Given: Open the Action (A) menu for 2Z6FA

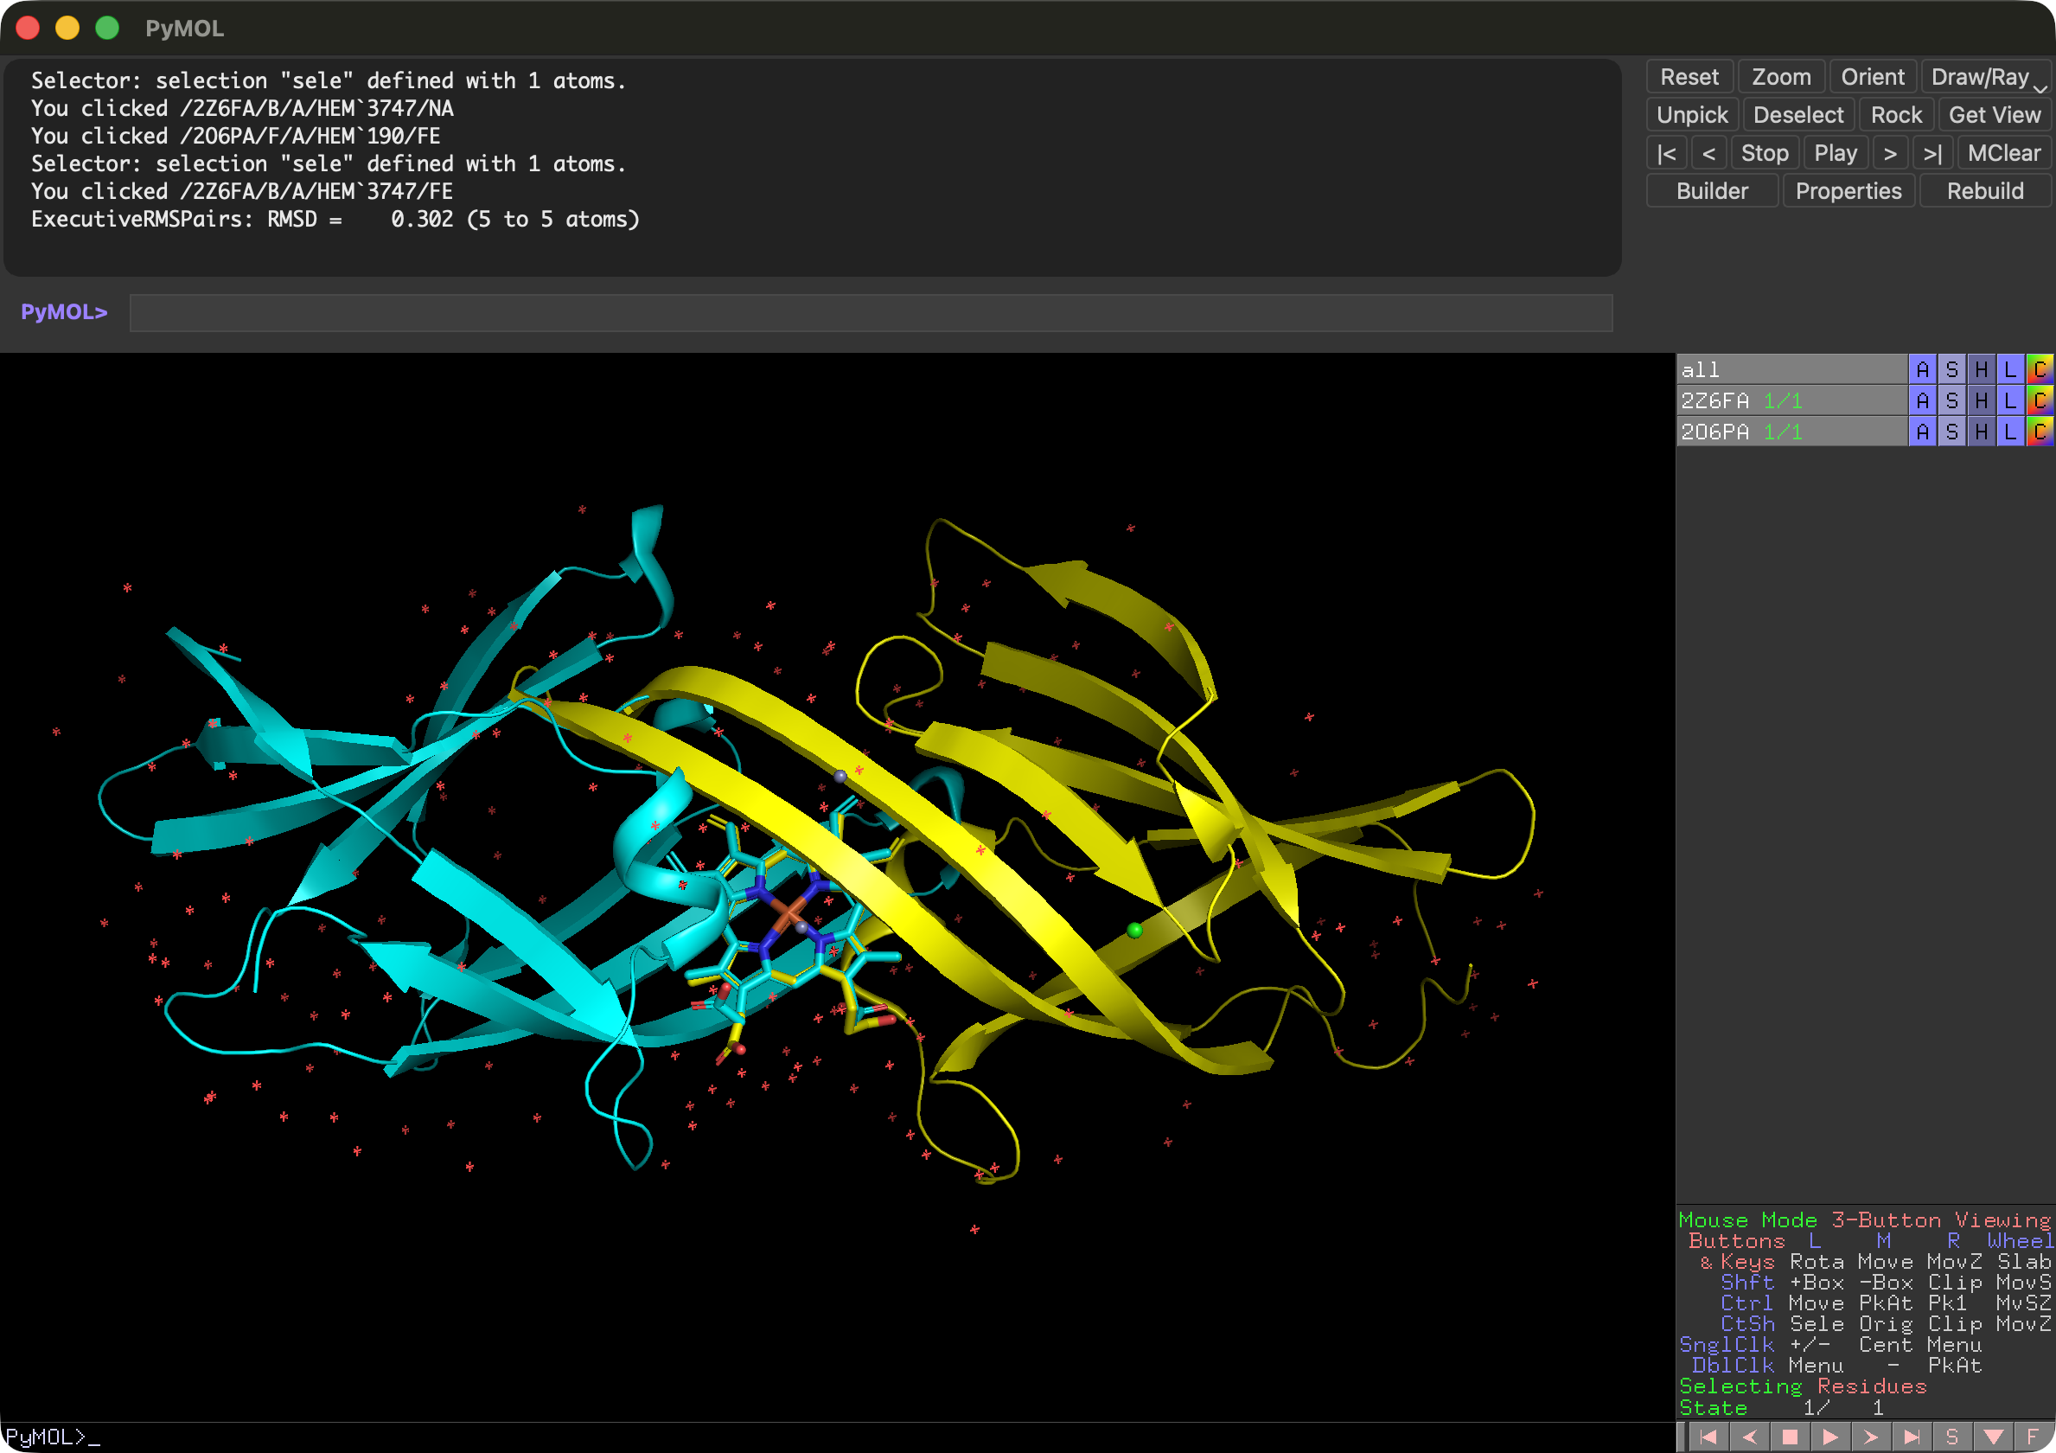Looking at the screenshot, I should [1922, 400].
